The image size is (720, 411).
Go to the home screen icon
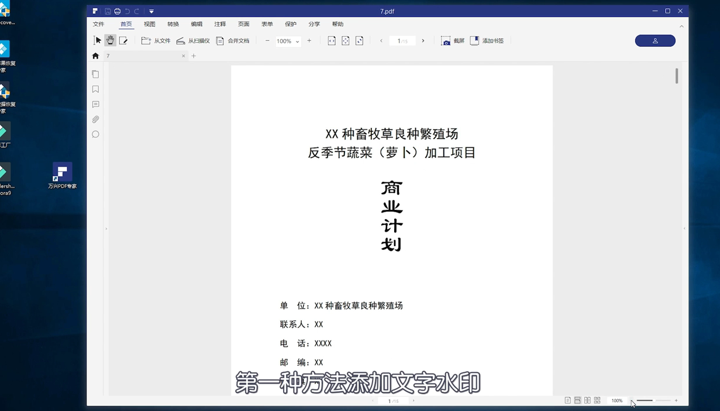[x=95, y=56]
